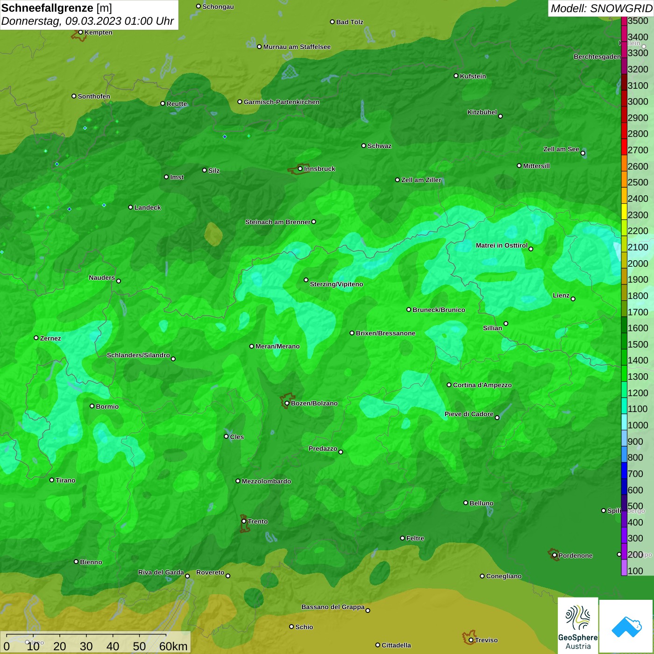Click the 'Cittadella' label

point(396,645)
